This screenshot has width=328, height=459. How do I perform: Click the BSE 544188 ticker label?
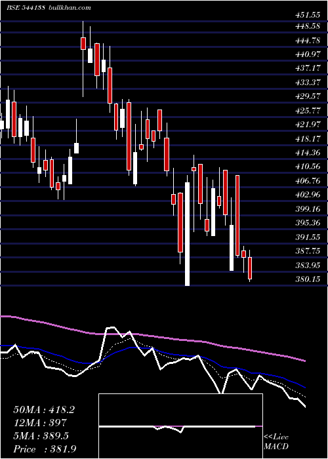pyautogui.click(x=26, y=8)
